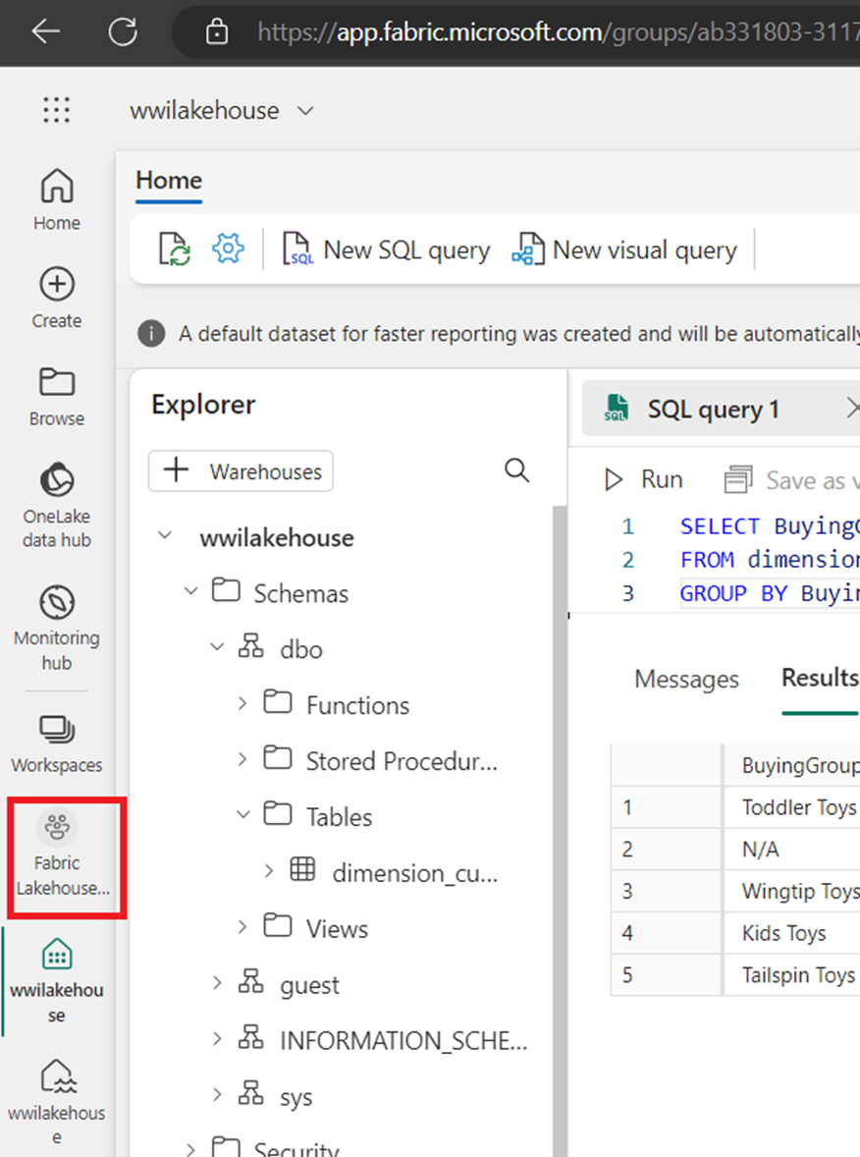Collapse the Schemas folder

pyautogui.click(x=191, y=591)
